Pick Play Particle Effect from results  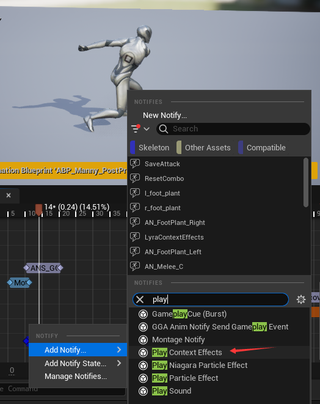click(219, 378)
